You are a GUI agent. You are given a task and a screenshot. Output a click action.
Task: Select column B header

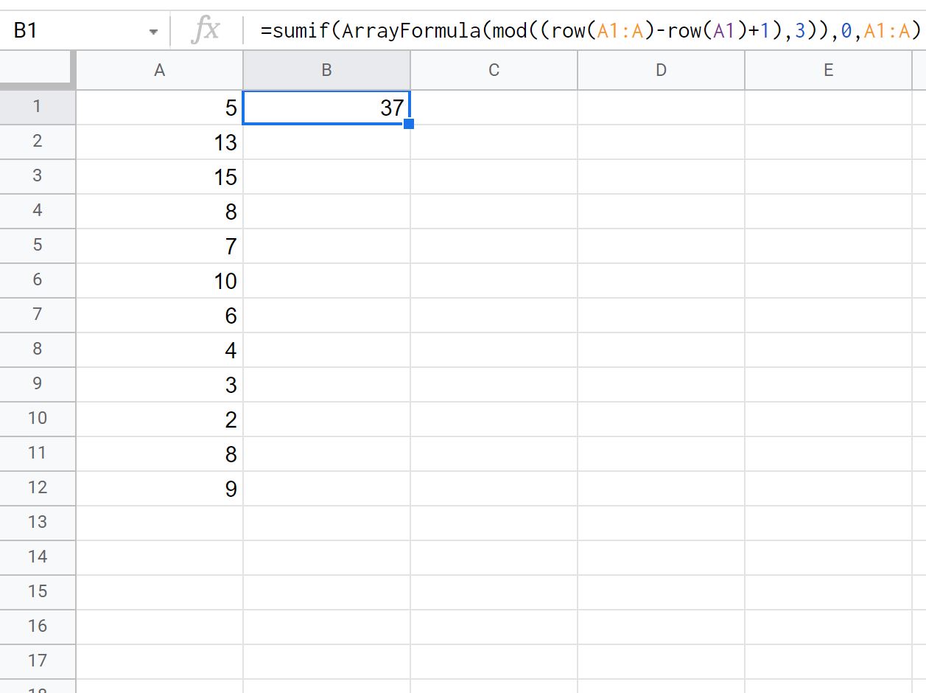click(326, 71)
